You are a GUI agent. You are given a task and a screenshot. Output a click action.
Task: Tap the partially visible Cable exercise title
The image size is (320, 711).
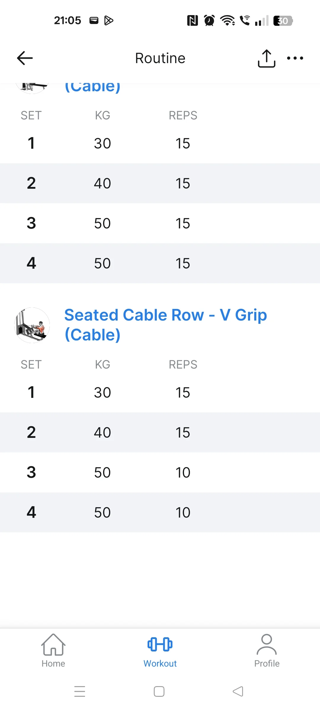92,87
